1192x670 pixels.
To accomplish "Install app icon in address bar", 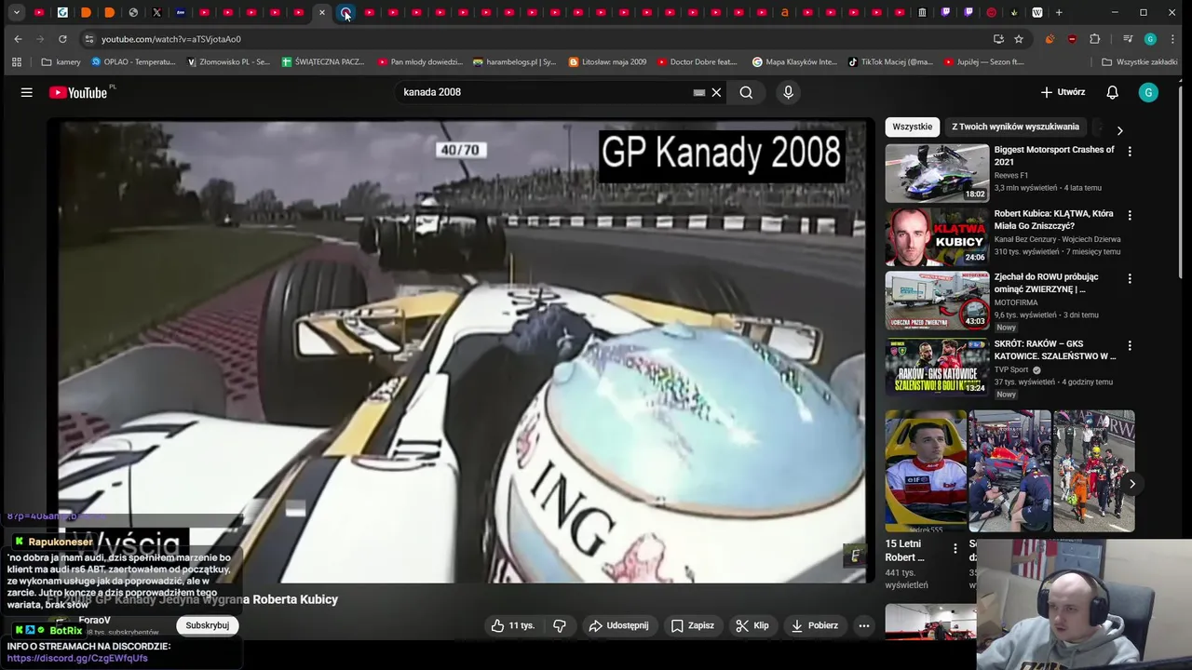I will tap(998, 39).
